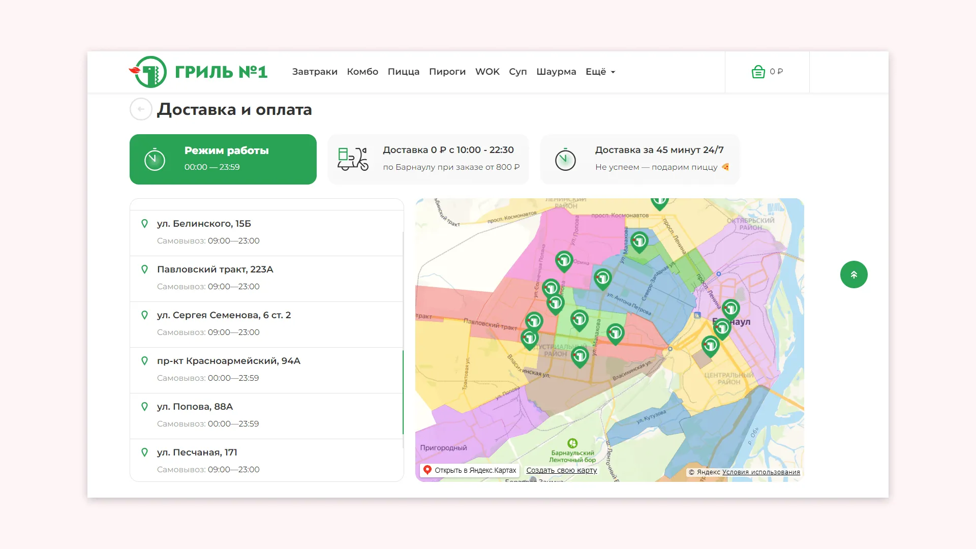The image size is (976, 549).
Task: Click the pin icon beside ул. Песчаная, 171
Action: pos(144,452)
